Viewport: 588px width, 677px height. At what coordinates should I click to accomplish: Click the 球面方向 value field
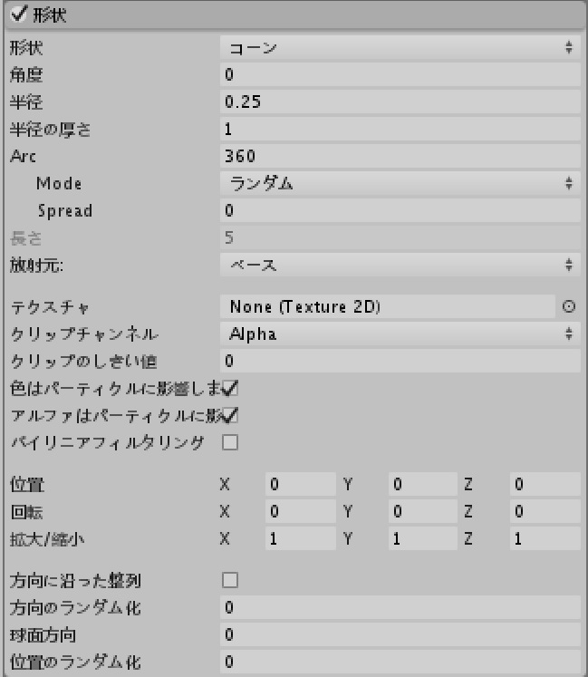click(399, 633)
